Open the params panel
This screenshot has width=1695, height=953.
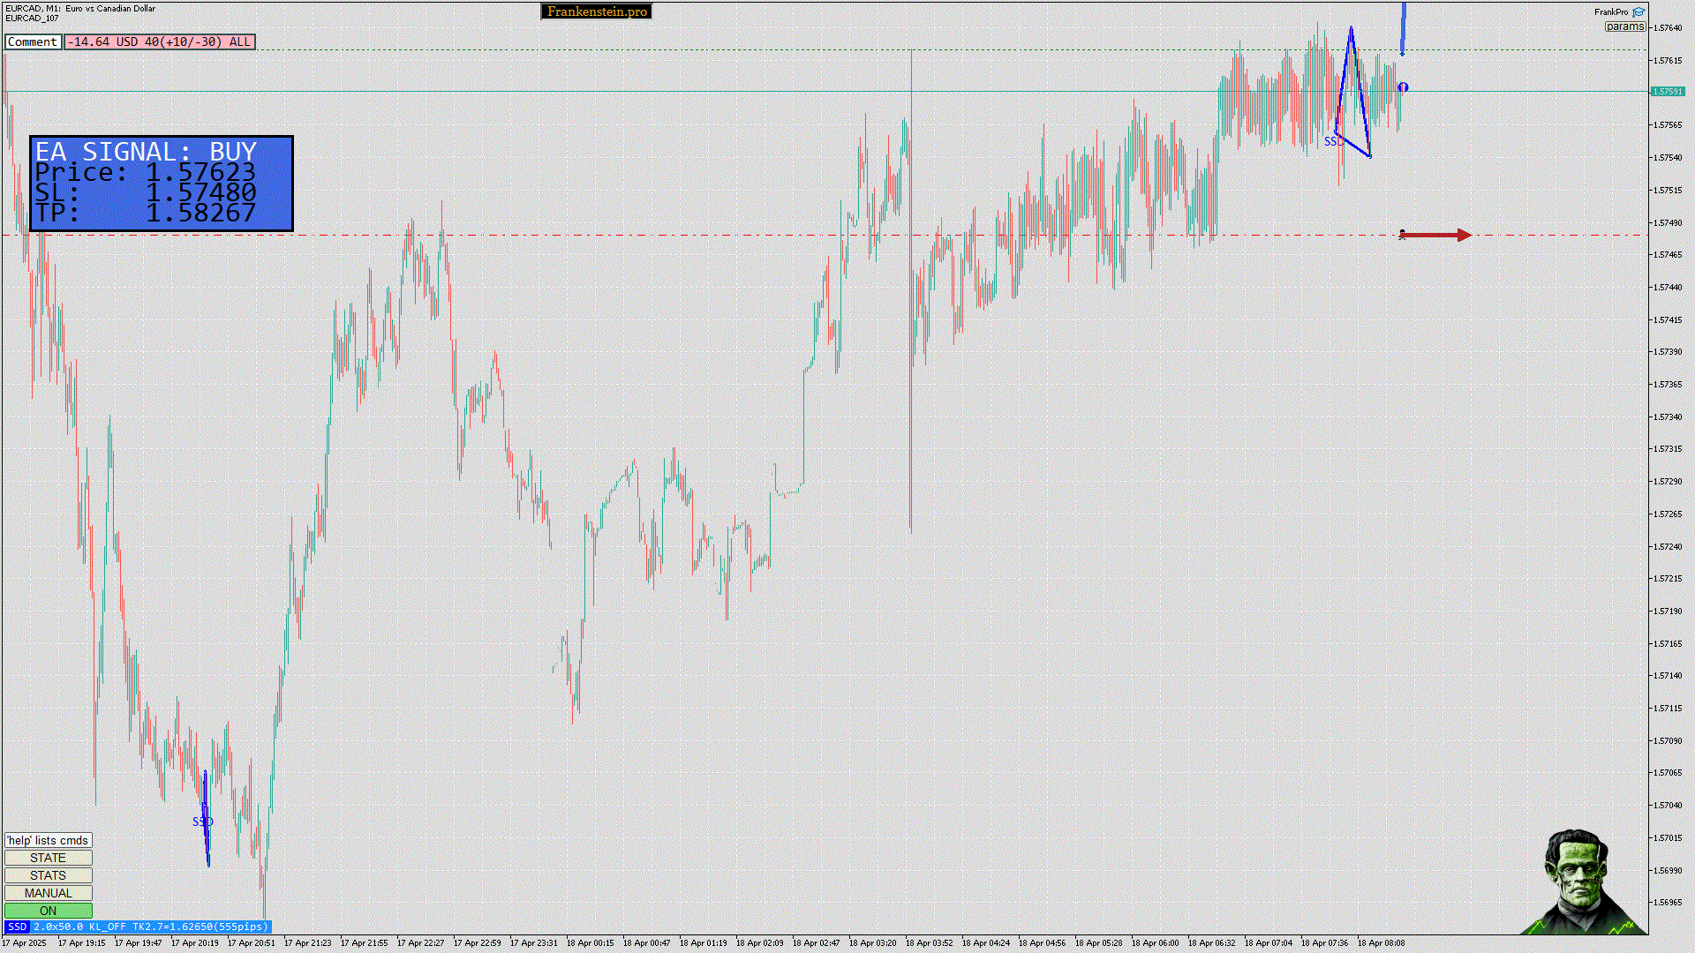coord(1624,26)
